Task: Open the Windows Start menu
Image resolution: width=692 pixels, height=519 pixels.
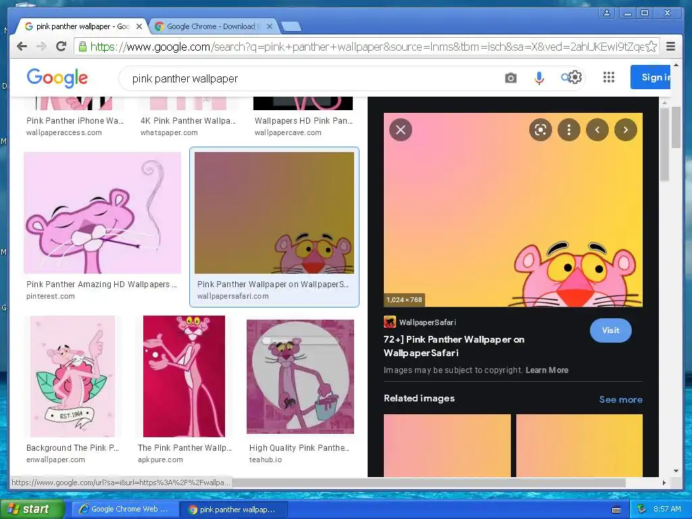Action: click(x=31, y=510)
